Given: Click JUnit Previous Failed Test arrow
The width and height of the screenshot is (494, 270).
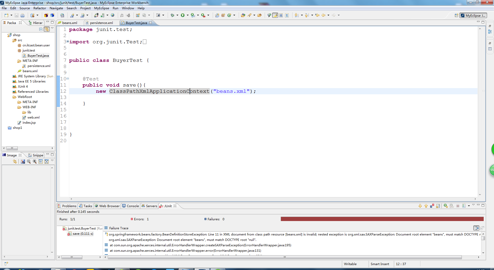Looking at the screenshot, I should pos(426,206).
